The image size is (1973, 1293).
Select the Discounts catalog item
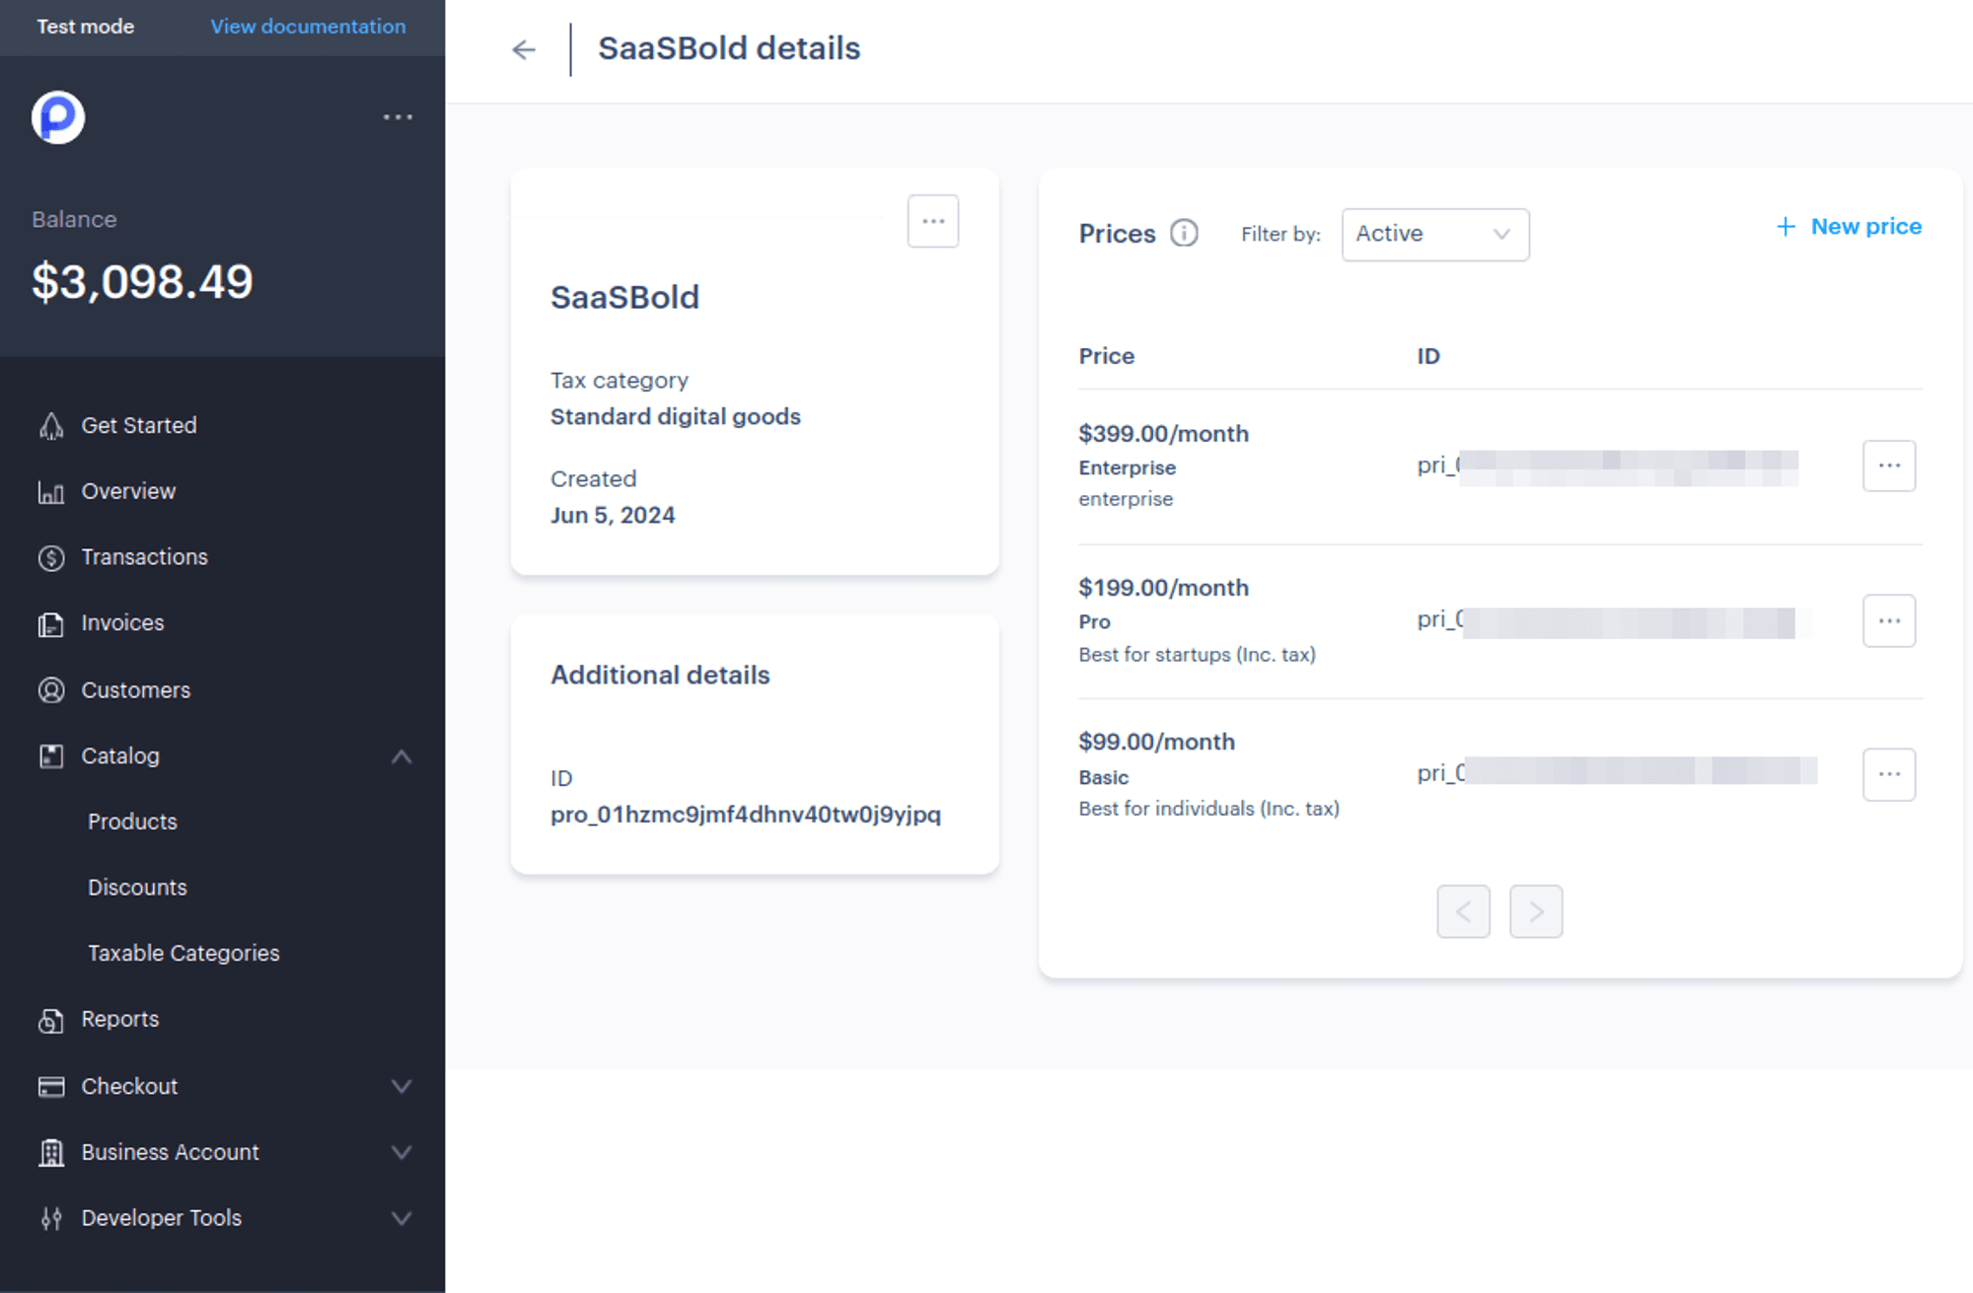coord(137,886)
